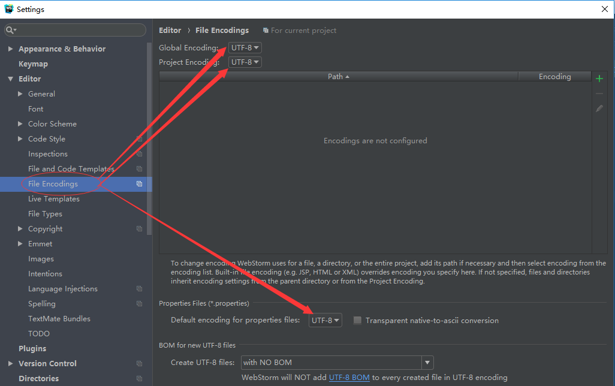Click project icon beside File and Code Templates
The height and width of the screenshot is (386, 615).
(139, 168)
